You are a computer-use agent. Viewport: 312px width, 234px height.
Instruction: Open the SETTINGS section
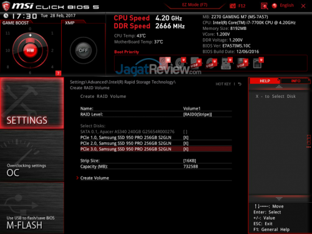tap(32, 103)
